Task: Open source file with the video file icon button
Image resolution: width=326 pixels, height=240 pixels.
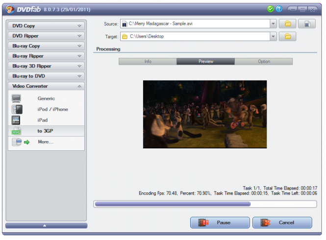Action: pos(307,24)
